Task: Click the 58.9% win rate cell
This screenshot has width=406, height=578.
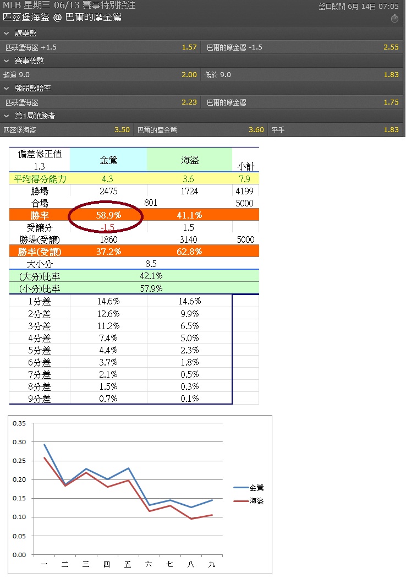Action: (108, 215)
